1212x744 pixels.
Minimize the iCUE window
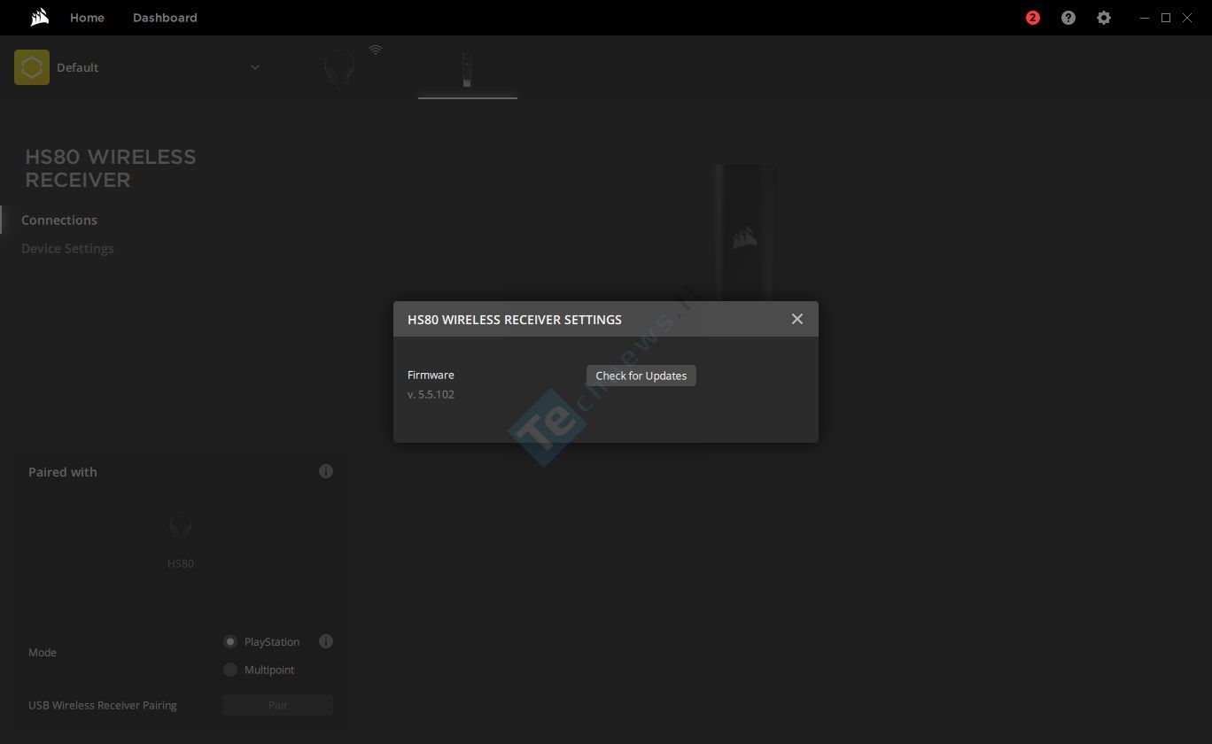[1145, 18]
